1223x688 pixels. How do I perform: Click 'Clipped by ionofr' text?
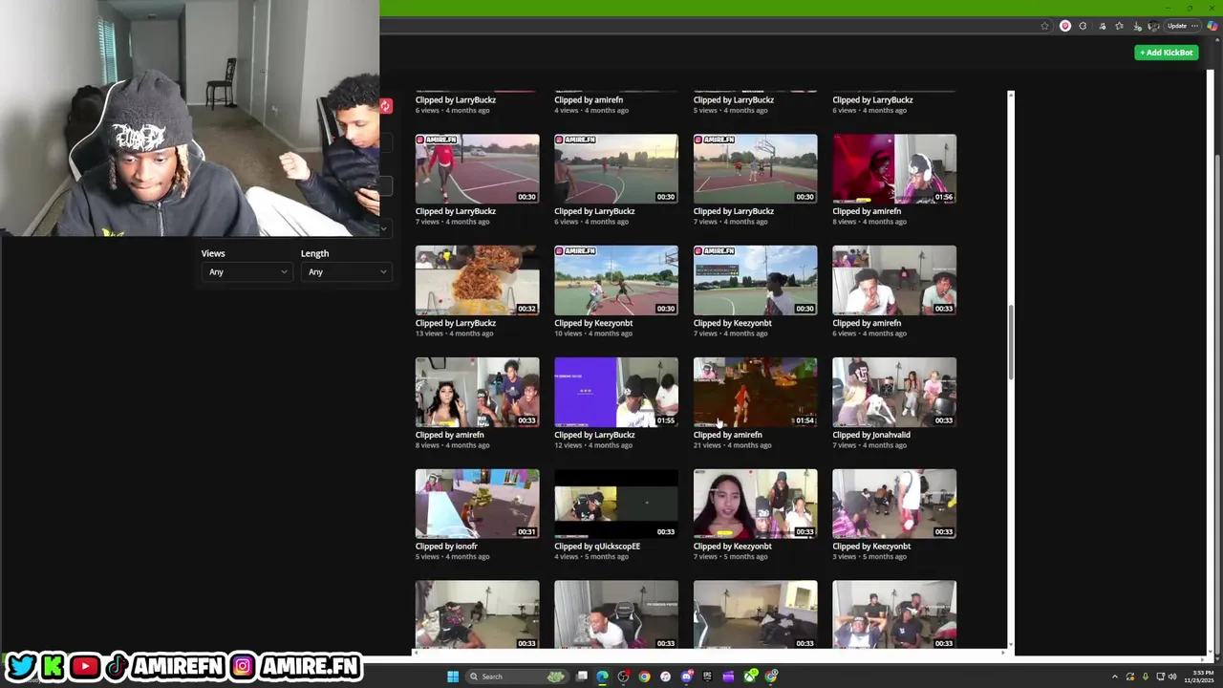click(446, 547)
